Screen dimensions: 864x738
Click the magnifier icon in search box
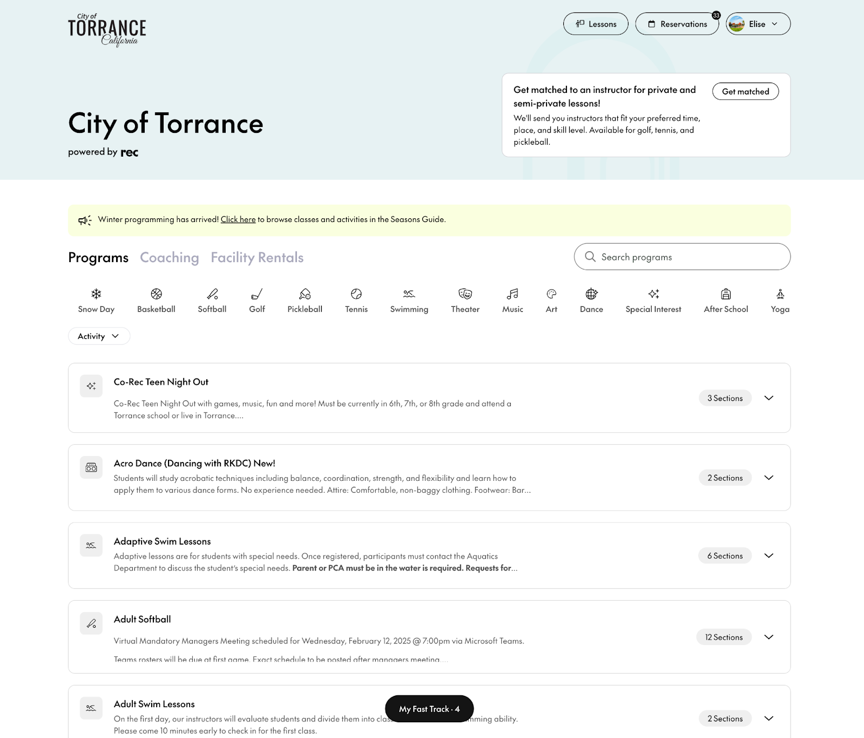point(591,257)
